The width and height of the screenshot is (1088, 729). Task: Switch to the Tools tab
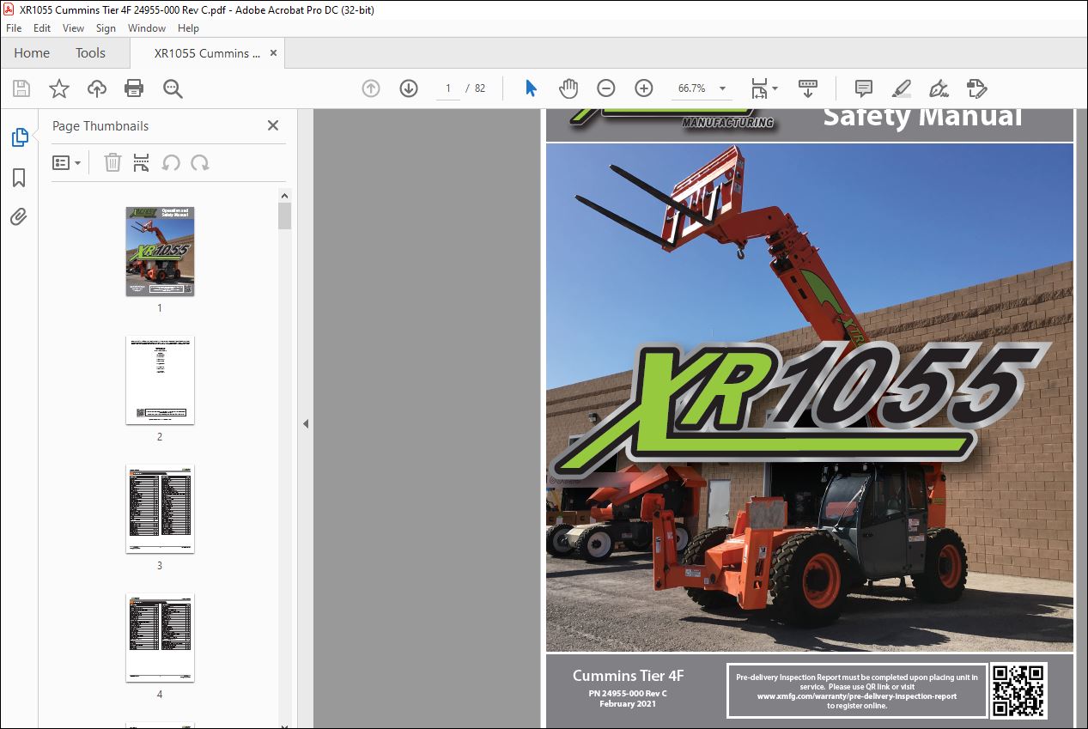pyautogui.click(x=90, y=53)
